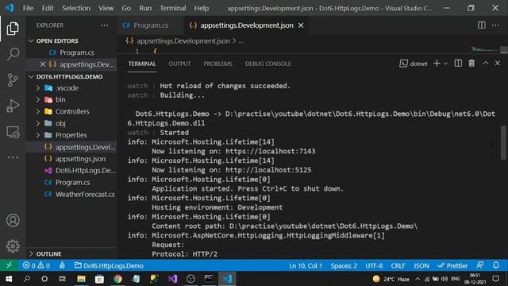Expand the obj folder
508x286 pixels.
pos(71,123)
